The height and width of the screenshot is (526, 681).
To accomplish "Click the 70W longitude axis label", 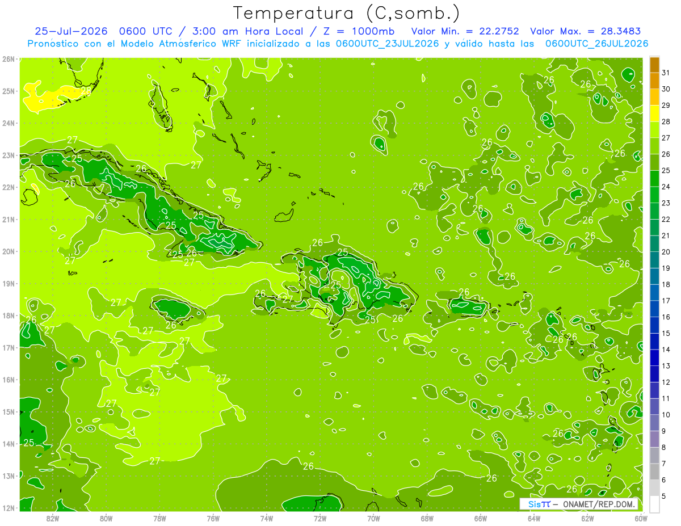I will tap(373, 519).
